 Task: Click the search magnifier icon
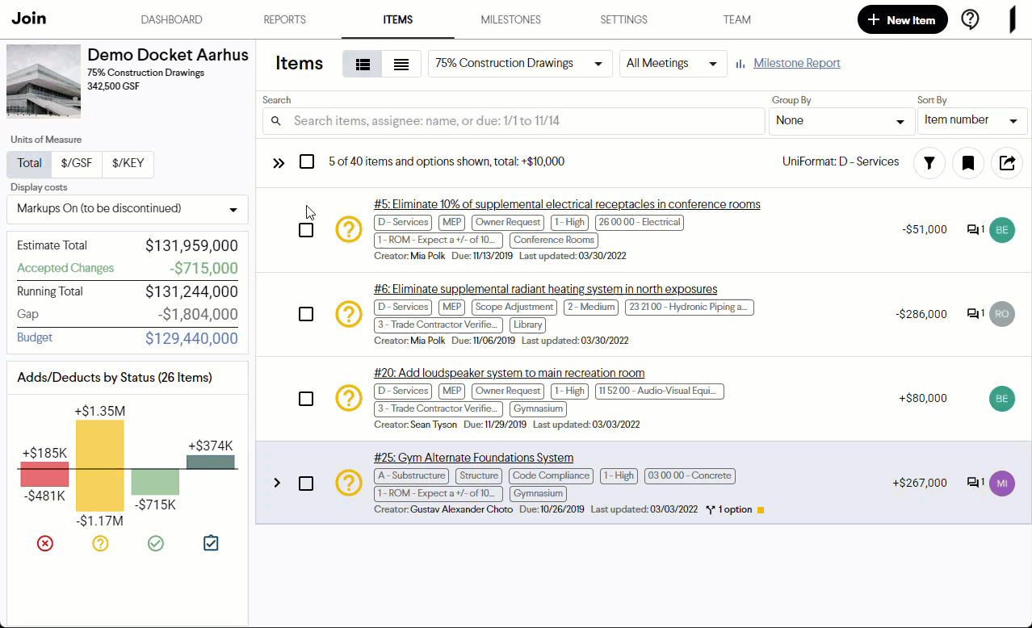(x=276, y=121)
